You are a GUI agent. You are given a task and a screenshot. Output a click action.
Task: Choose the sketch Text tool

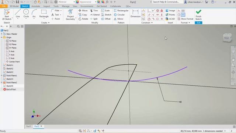[55, 15]
